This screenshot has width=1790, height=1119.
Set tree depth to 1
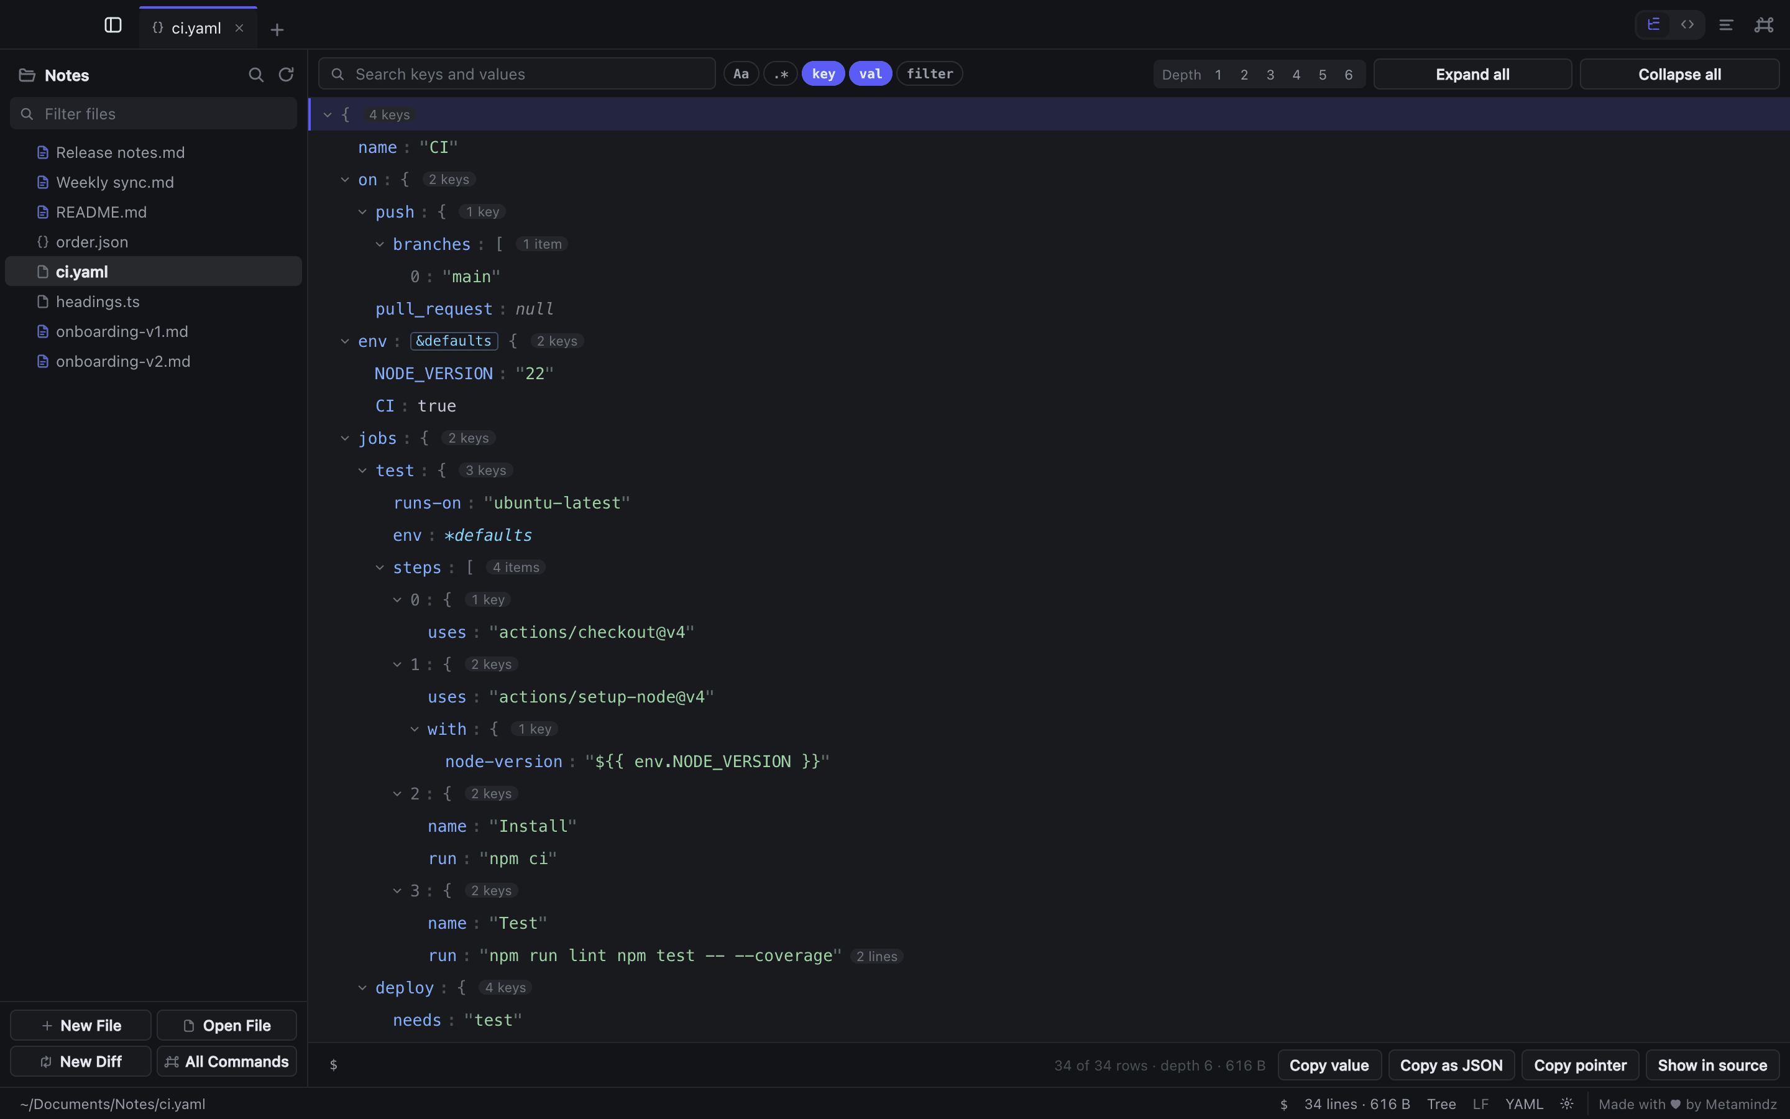click(1218, 75)
